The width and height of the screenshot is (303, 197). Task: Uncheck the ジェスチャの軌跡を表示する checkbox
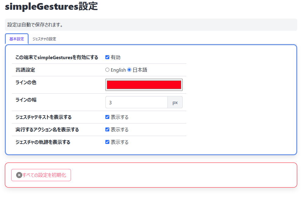107,142
